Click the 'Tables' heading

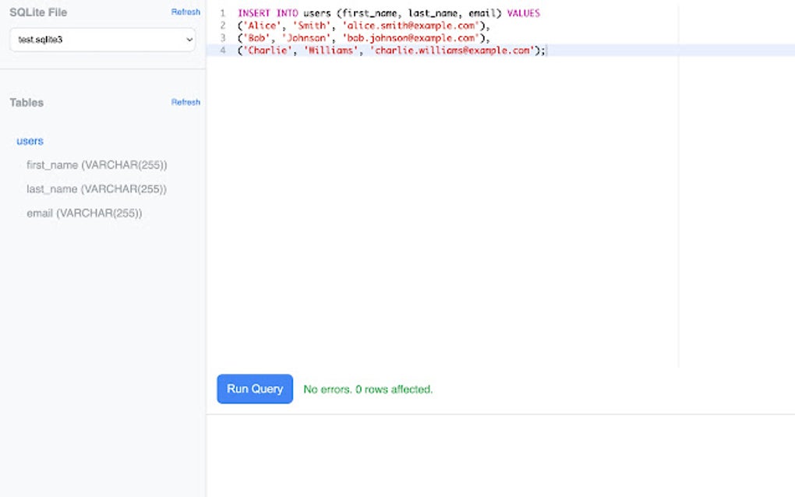[26, 102]
